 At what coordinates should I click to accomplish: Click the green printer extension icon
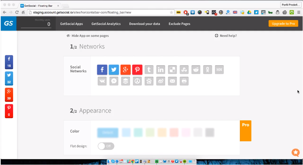click(x=292, y=12)
